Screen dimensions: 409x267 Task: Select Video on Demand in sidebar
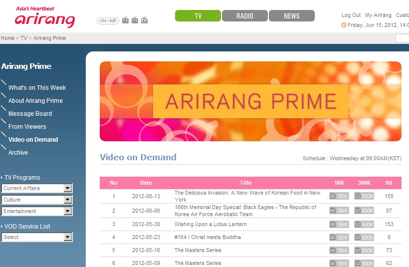click(x=33, y=140)
